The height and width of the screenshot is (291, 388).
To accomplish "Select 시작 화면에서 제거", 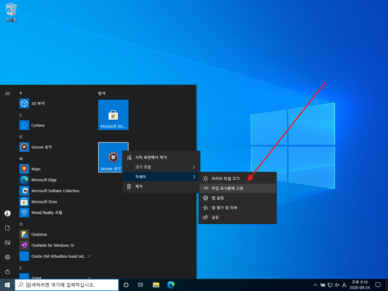I will [x=161, y=157].
